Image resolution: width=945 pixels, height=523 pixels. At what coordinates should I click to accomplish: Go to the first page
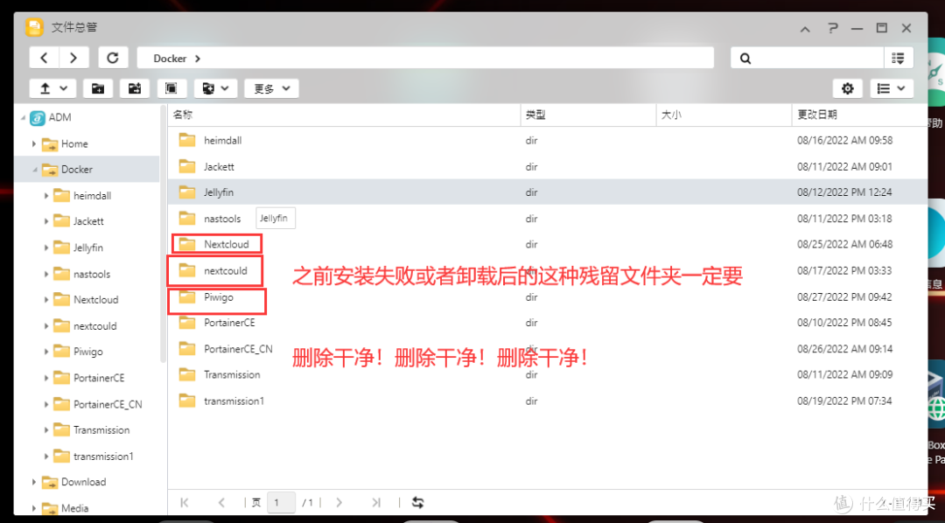(x=185, y=503)
